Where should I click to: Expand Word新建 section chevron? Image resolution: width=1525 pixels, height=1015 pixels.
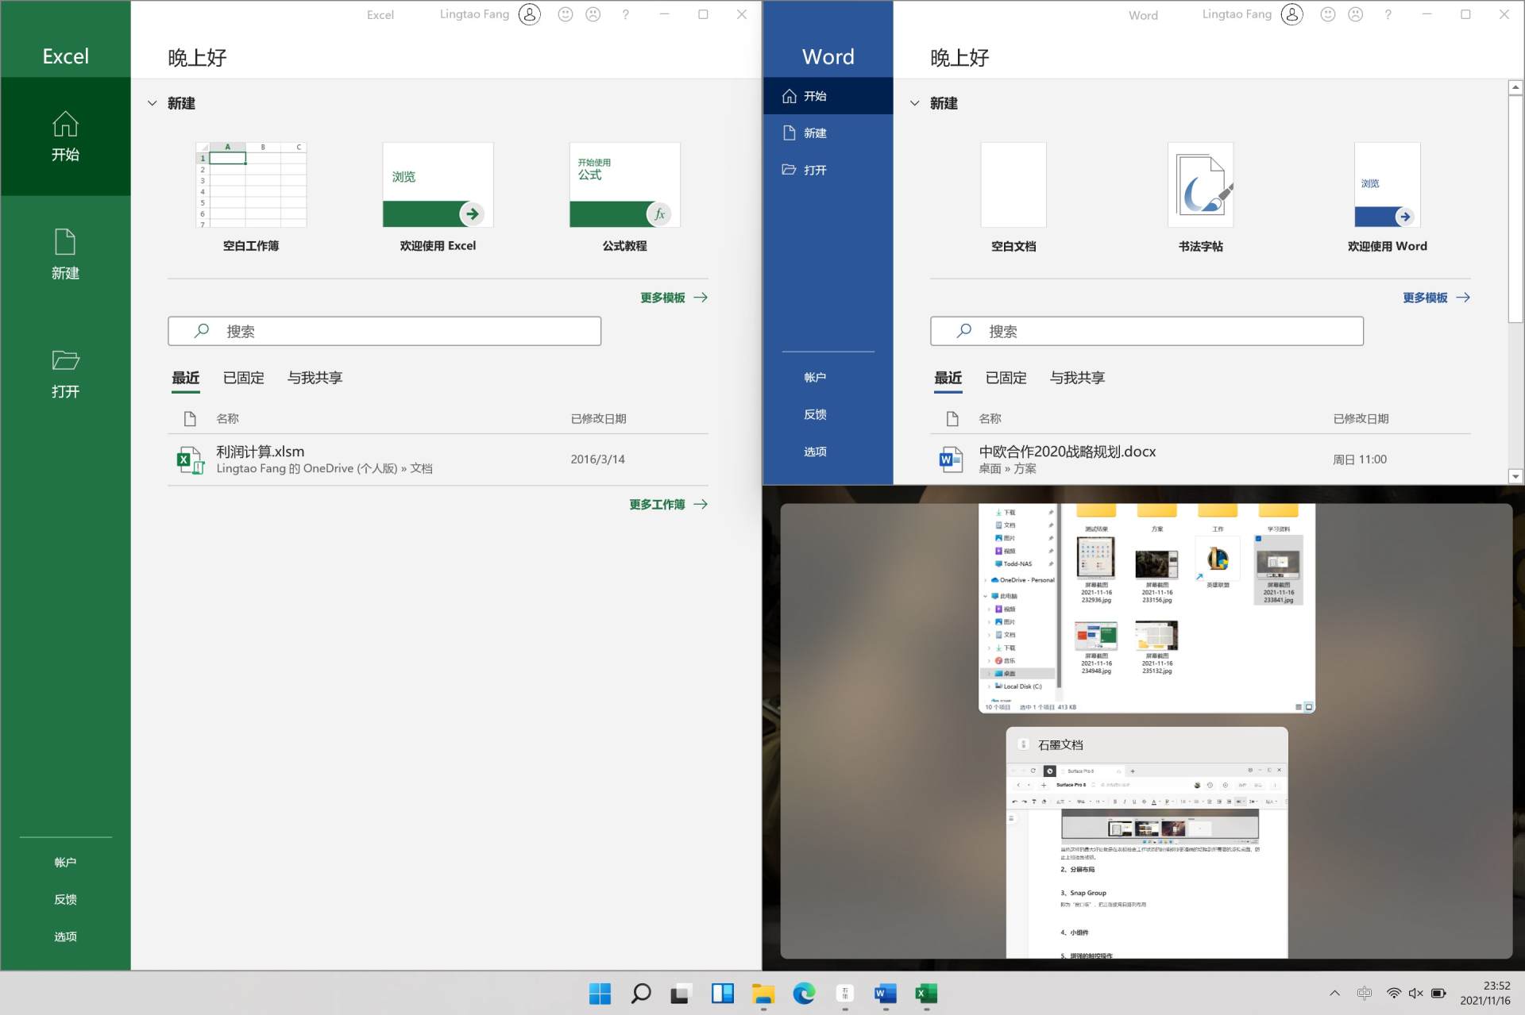[916, 103]
